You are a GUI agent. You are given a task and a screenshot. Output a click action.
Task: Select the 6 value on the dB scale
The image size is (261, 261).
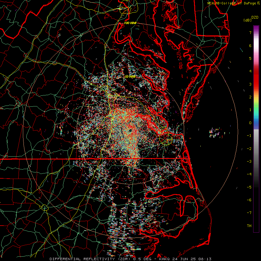pyautogui.click(x=250, y=46)
